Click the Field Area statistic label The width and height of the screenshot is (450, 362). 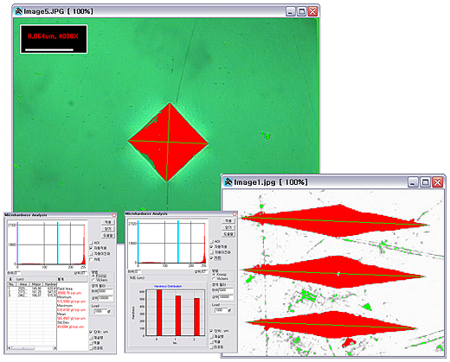click(65, 289)
